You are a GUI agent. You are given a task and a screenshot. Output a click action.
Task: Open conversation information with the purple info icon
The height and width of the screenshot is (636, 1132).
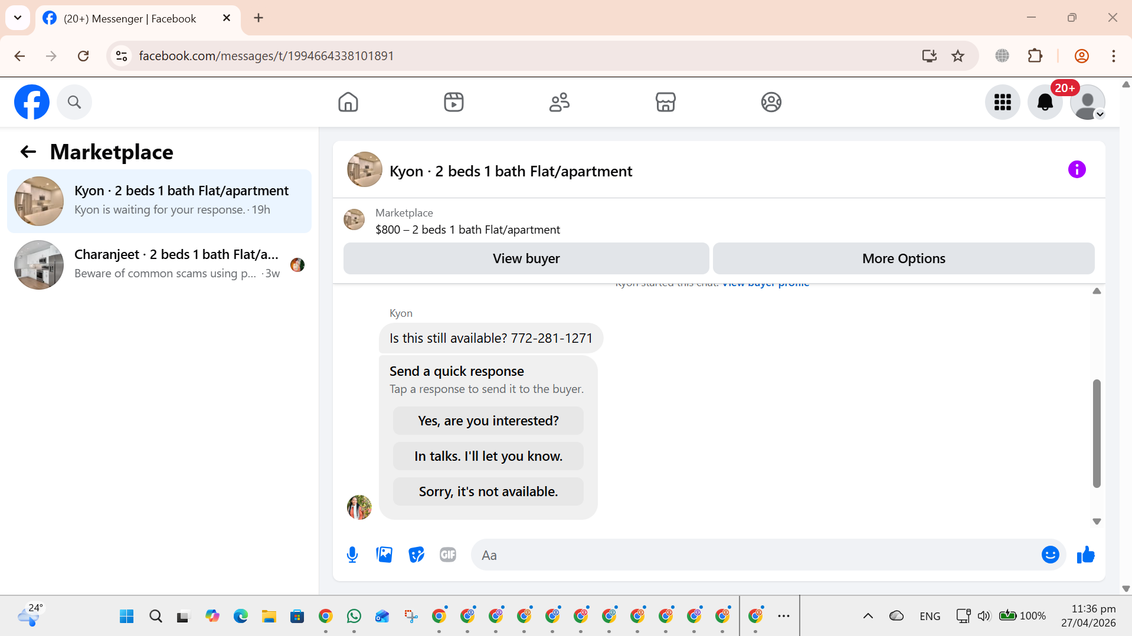tap(1077, 170)
